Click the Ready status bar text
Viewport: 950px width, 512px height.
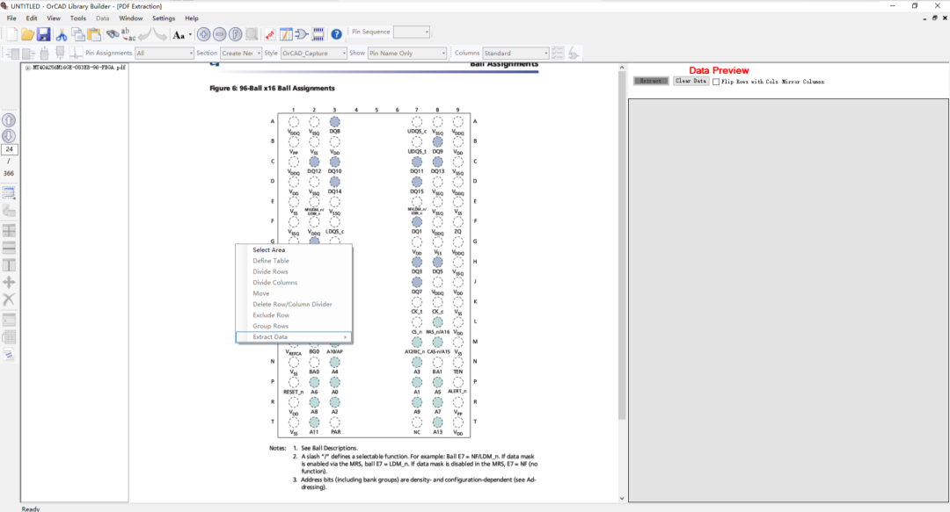(x=30, y=509)
